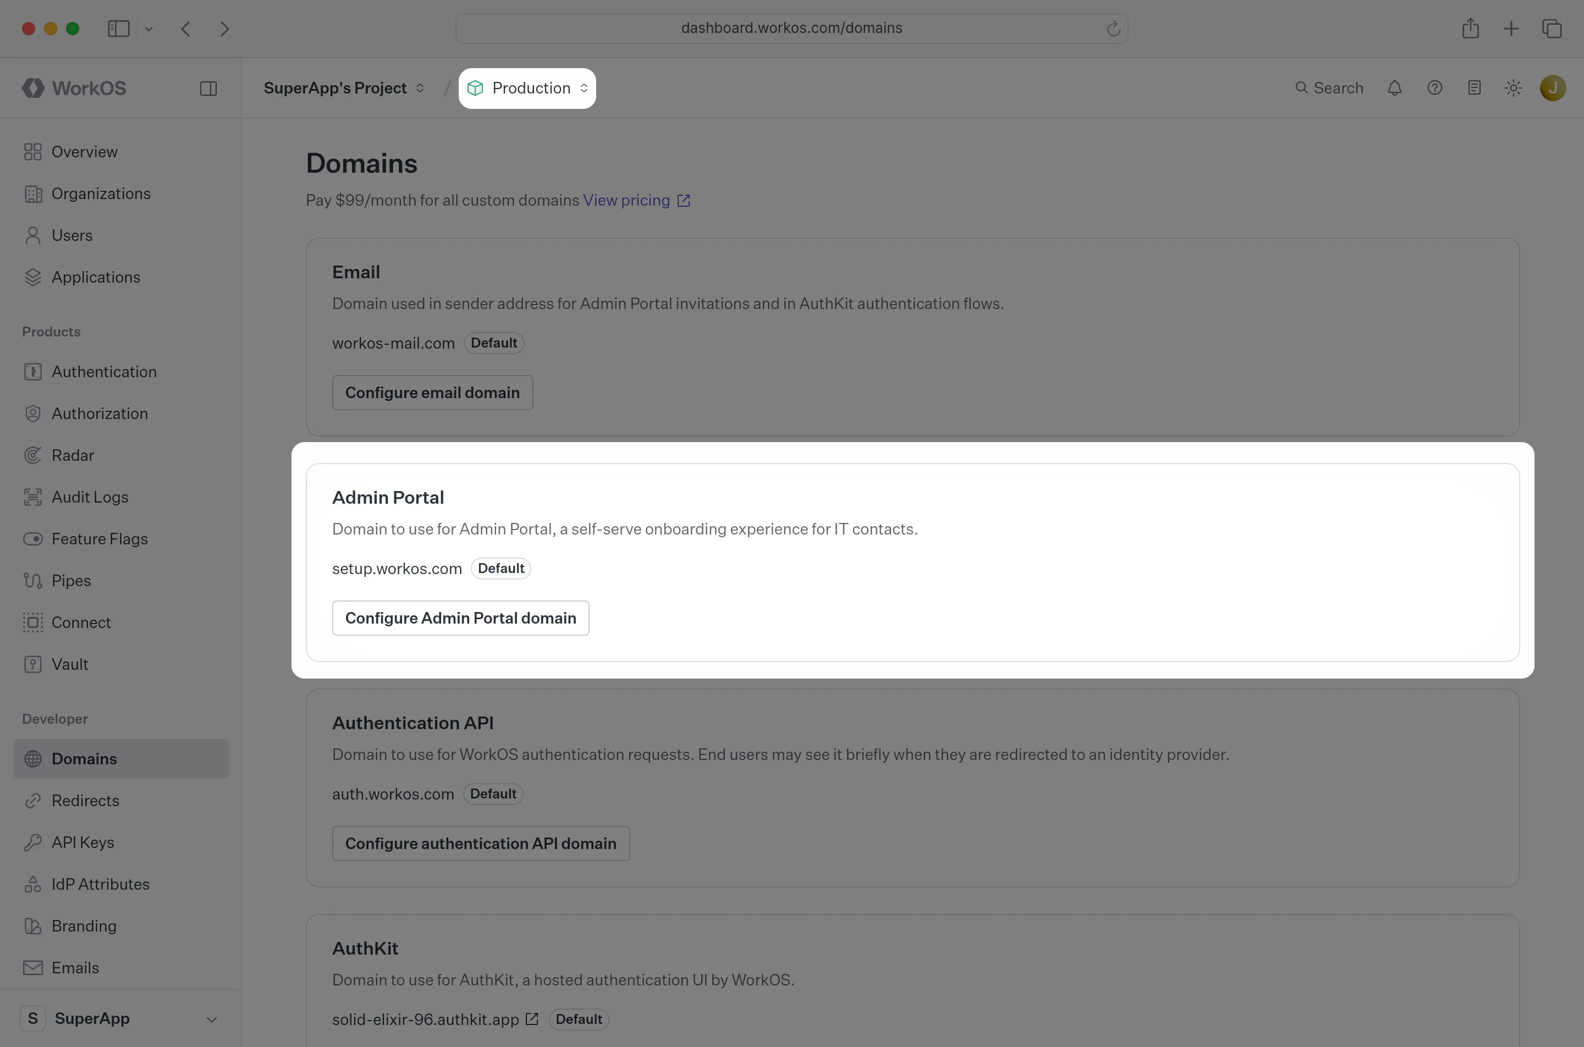Viewport: 1584px width, 1047px height.
Task: Reload the page in browser
Action: click(1113, 29)
